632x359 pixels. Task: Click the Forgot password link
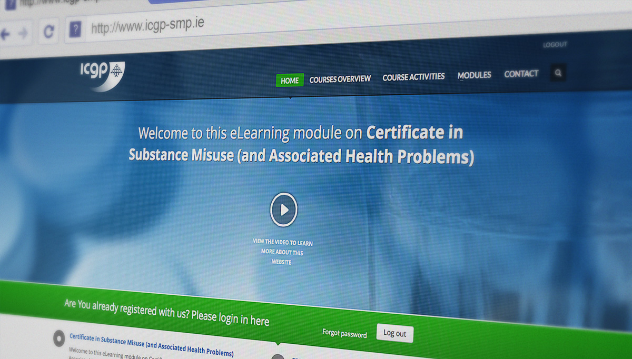344,334
